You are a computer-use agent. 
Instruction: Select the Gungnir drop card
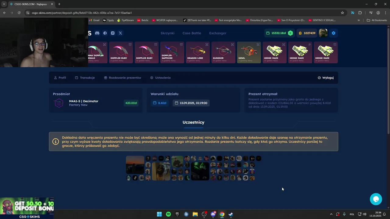[x=223, y=52]
